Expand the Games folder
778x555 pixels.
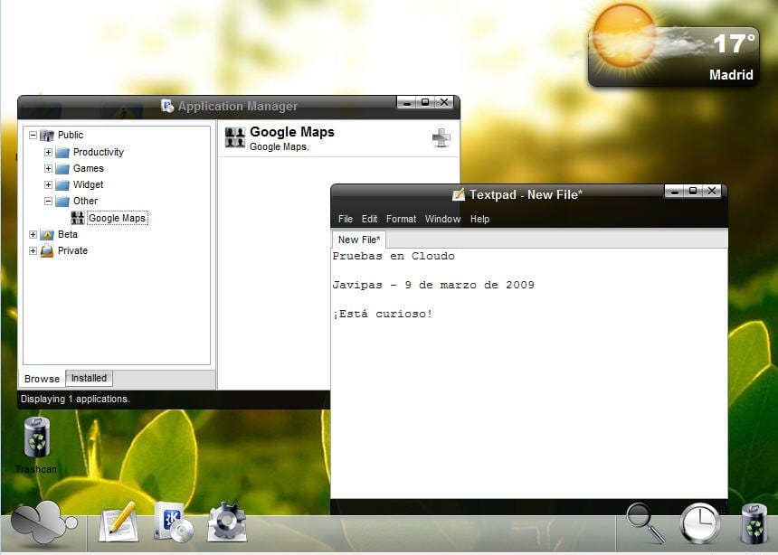[49, 168]
